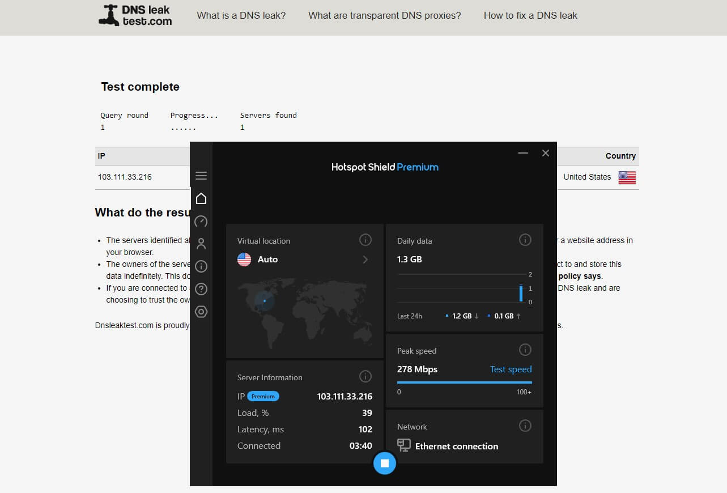
Task: Click the '278 Mbps' peak speed value
Action: coord(417,369)
